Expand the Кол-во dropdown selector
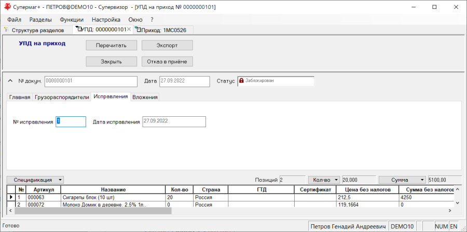The image size is (467, 232). pyautogui.click(x=324, y=180)
